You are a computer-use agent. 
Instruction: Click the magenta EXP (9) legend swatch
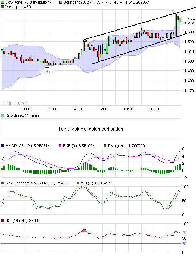[x=60, y=146]
